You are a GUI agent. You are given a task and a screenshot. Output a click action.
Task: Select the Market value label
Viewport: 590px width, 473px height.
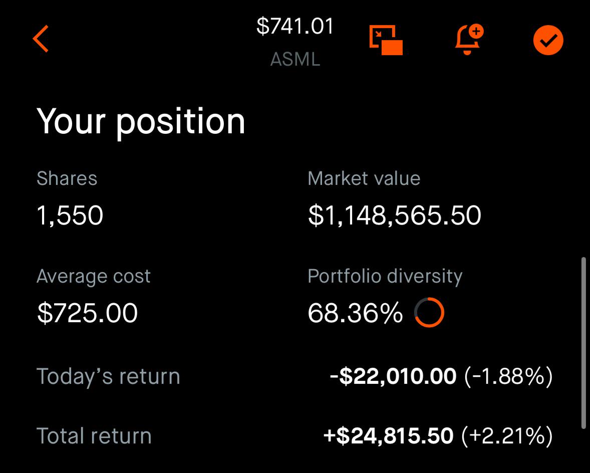coord(364,178)
